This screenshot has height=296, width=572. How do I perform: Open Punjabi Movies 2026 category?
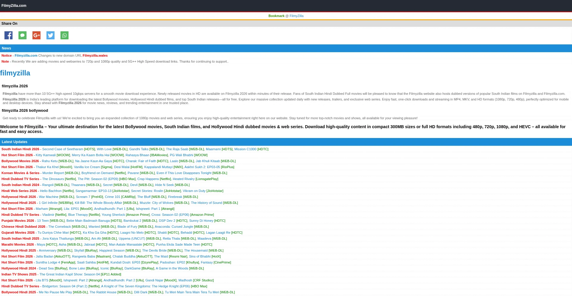pyautogui.click(x=18, y=221)
